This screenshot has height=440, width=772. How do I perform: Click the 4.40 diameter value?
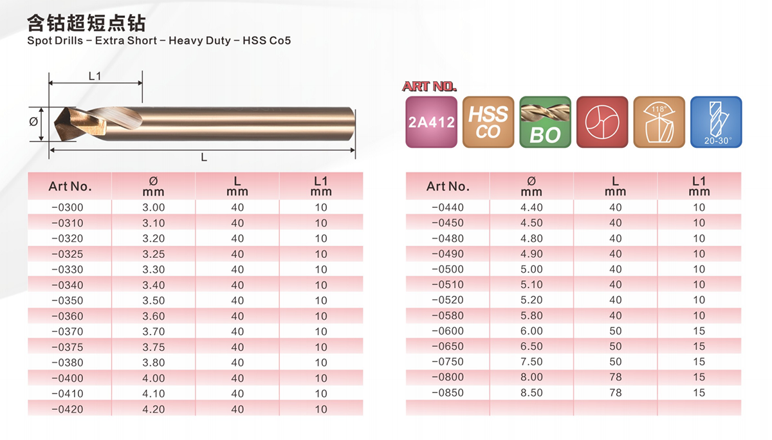[x=531, y=207]
